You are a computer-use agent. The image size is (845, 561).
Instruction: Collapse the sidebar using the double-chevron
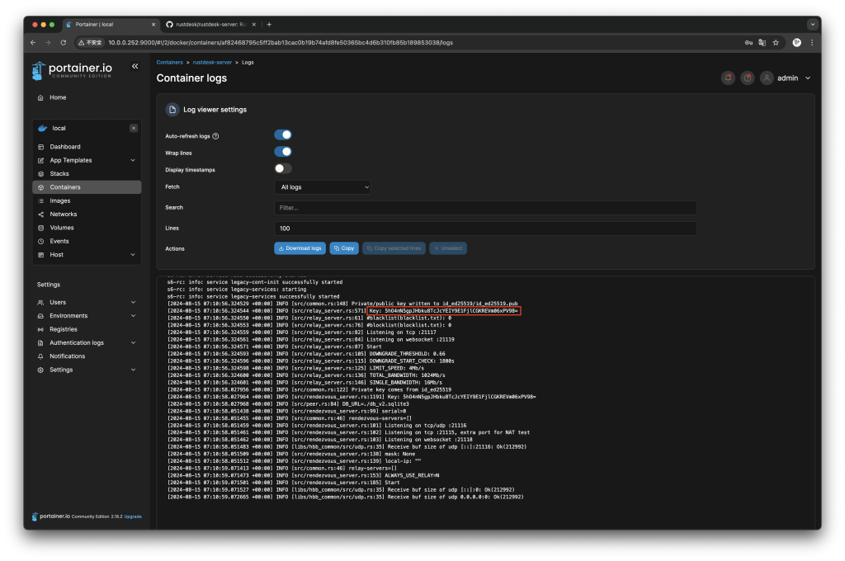135,66
